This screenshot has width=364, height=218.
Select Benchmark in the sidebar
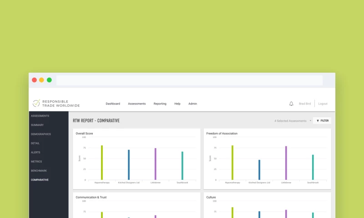[x=39, y=170]
